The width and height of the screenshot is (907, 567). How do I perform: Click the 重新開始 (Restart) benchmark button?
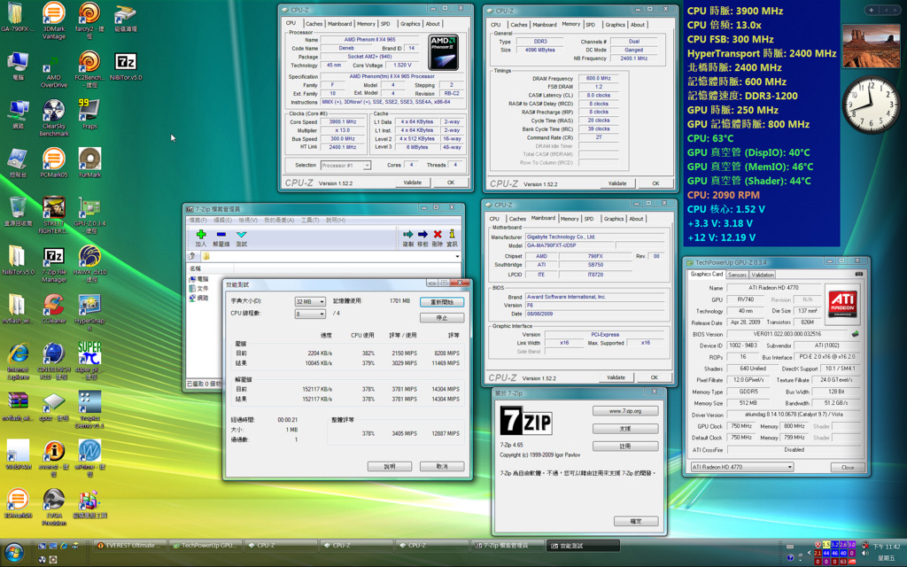[442, 302]
